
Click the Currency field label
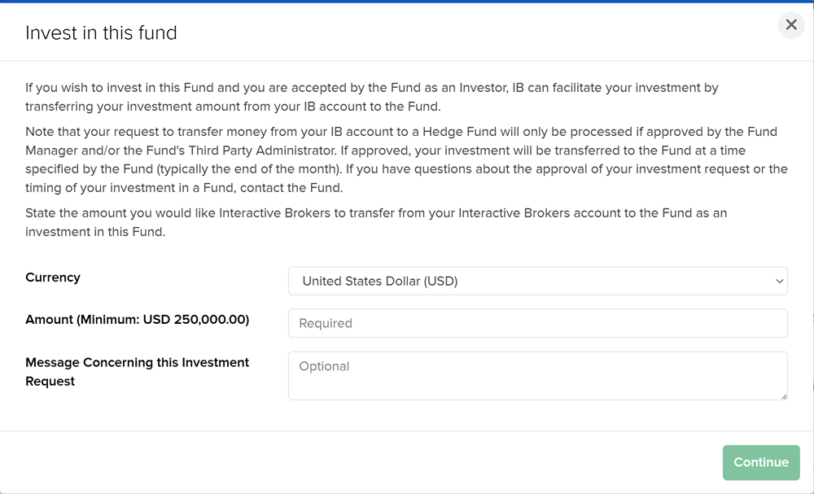click(53, 277)
